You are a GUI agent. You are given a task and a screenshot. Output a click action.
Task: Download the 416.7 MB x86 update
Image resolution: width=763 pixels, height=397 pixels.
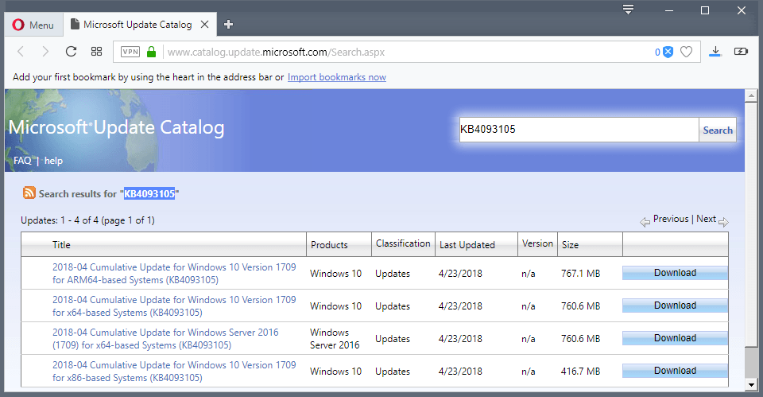(x=675, y=371)
